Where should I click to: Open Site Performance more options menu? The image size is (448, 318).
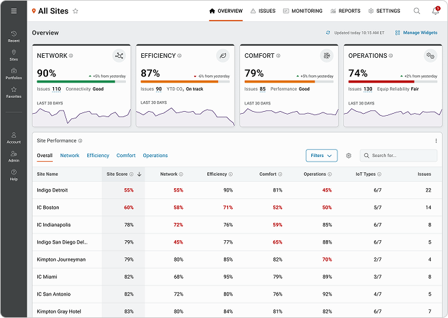pos(436,141)
